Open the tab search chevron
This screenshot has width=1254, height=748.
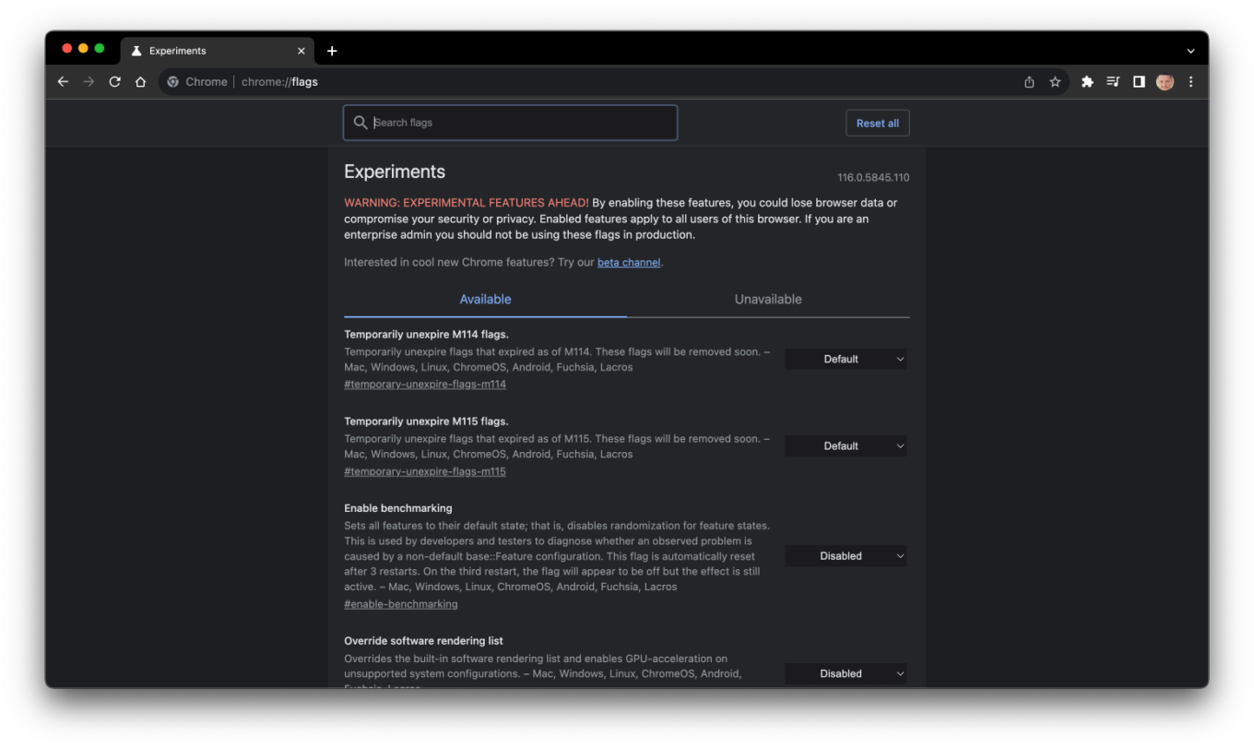1190,51
